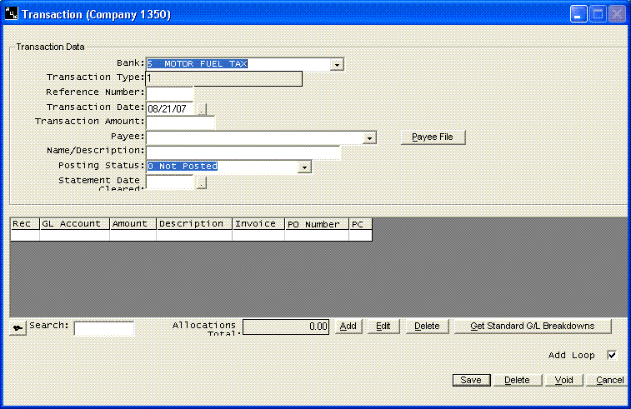The image size is (631, 409).
Task: Click the Payee File button
Action: pos(433,137)
